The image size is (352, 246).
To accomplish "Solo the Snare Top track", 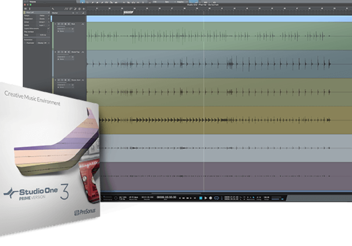I will 62,52.
